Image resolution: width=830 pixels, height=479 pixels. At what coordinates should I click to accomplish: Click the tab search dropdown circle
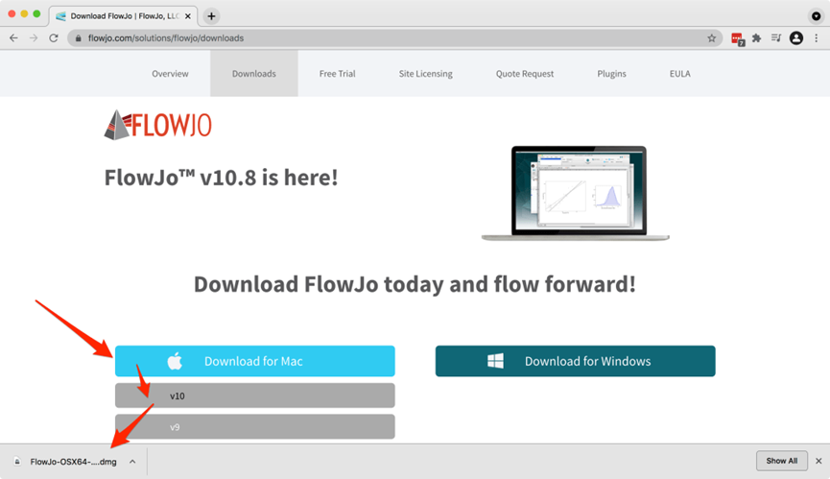(817, 16)
